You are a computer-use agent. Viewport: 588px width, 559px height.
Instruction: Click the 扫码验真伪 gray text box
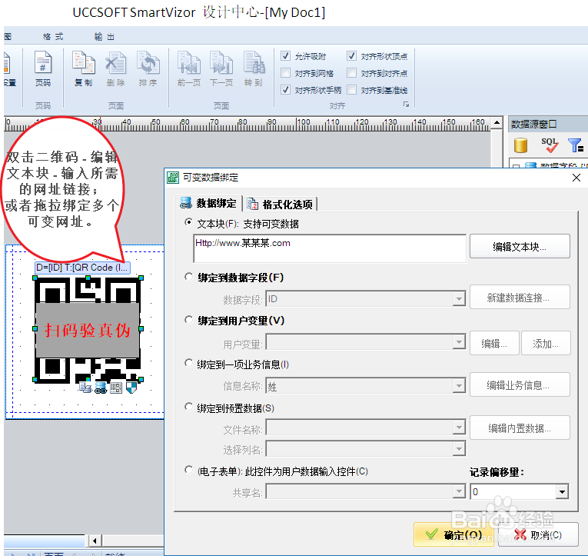tap(88, 330)
